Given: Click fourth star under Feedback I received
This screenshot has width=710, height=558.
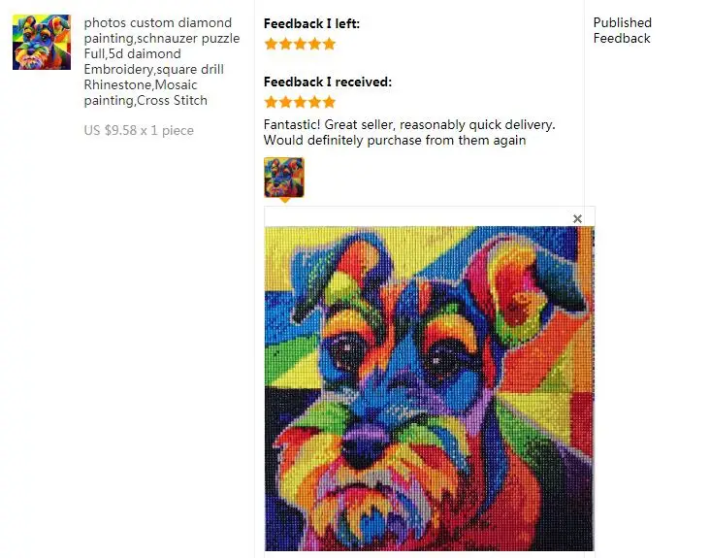Looking at the screenshot, I should (x=314, y=102).
